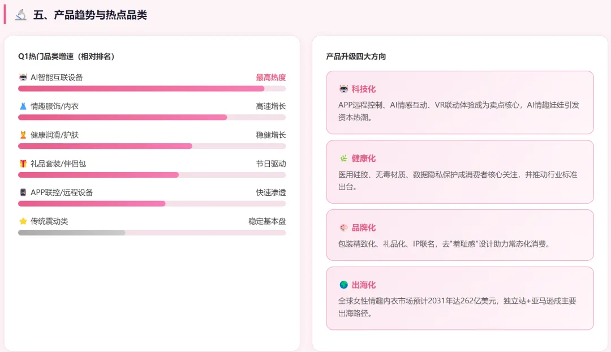Click the robot icon next to AI智能互联设备

coord(23,78)
